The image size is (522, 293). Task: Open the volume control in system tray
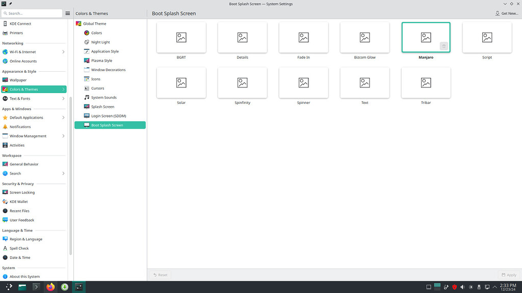click(462, 287)
